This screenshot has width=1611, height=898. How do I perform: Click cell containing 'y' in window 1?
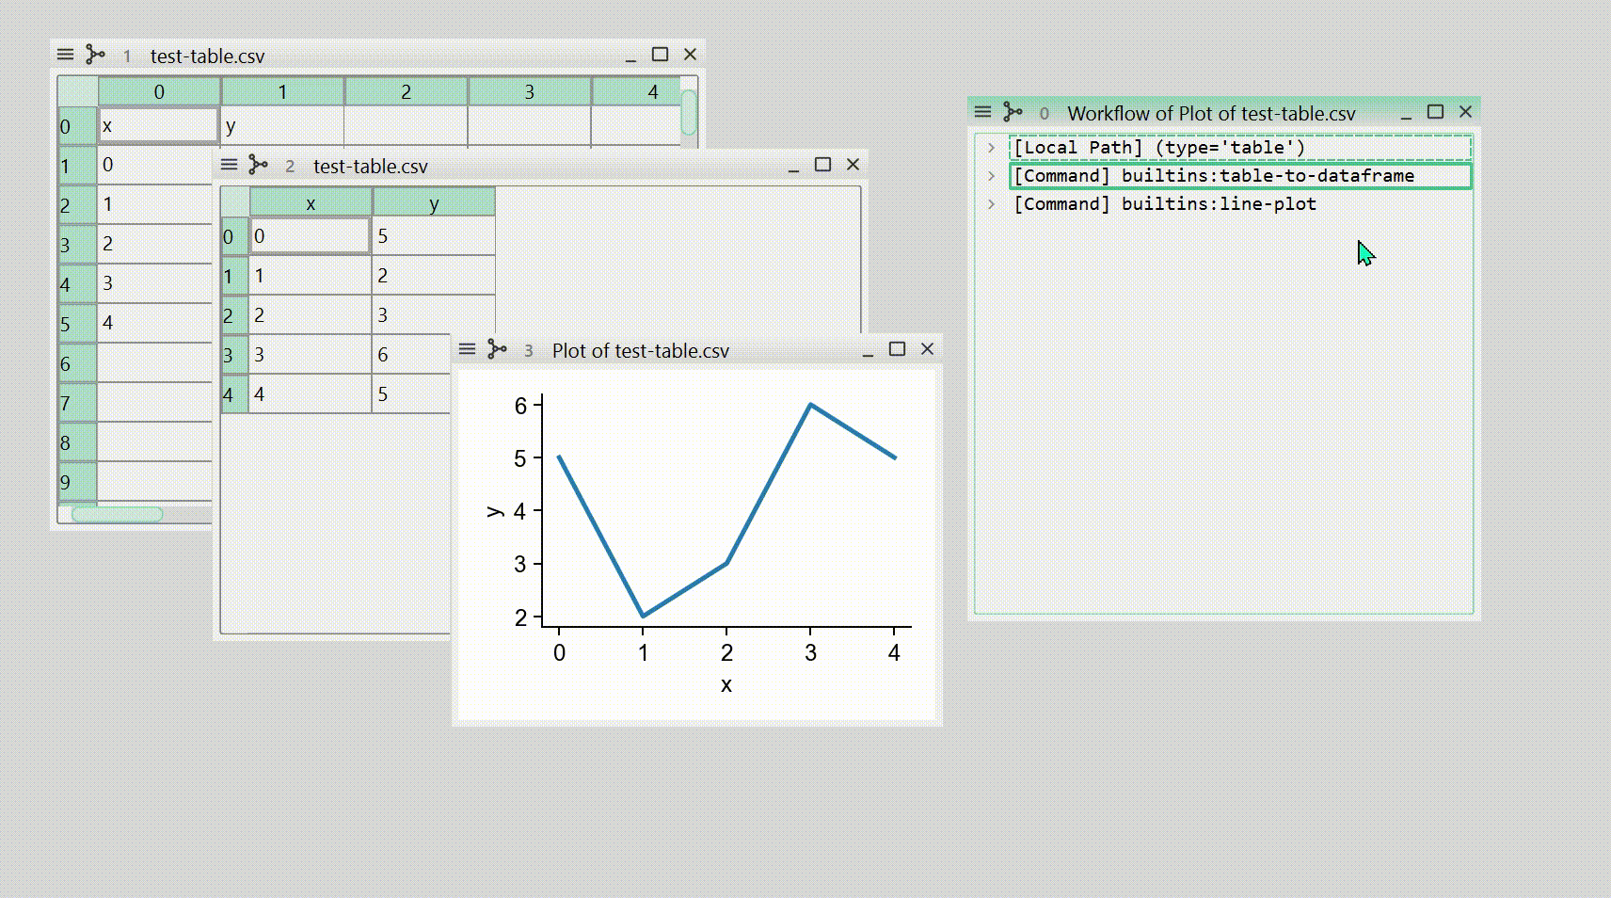282,125
